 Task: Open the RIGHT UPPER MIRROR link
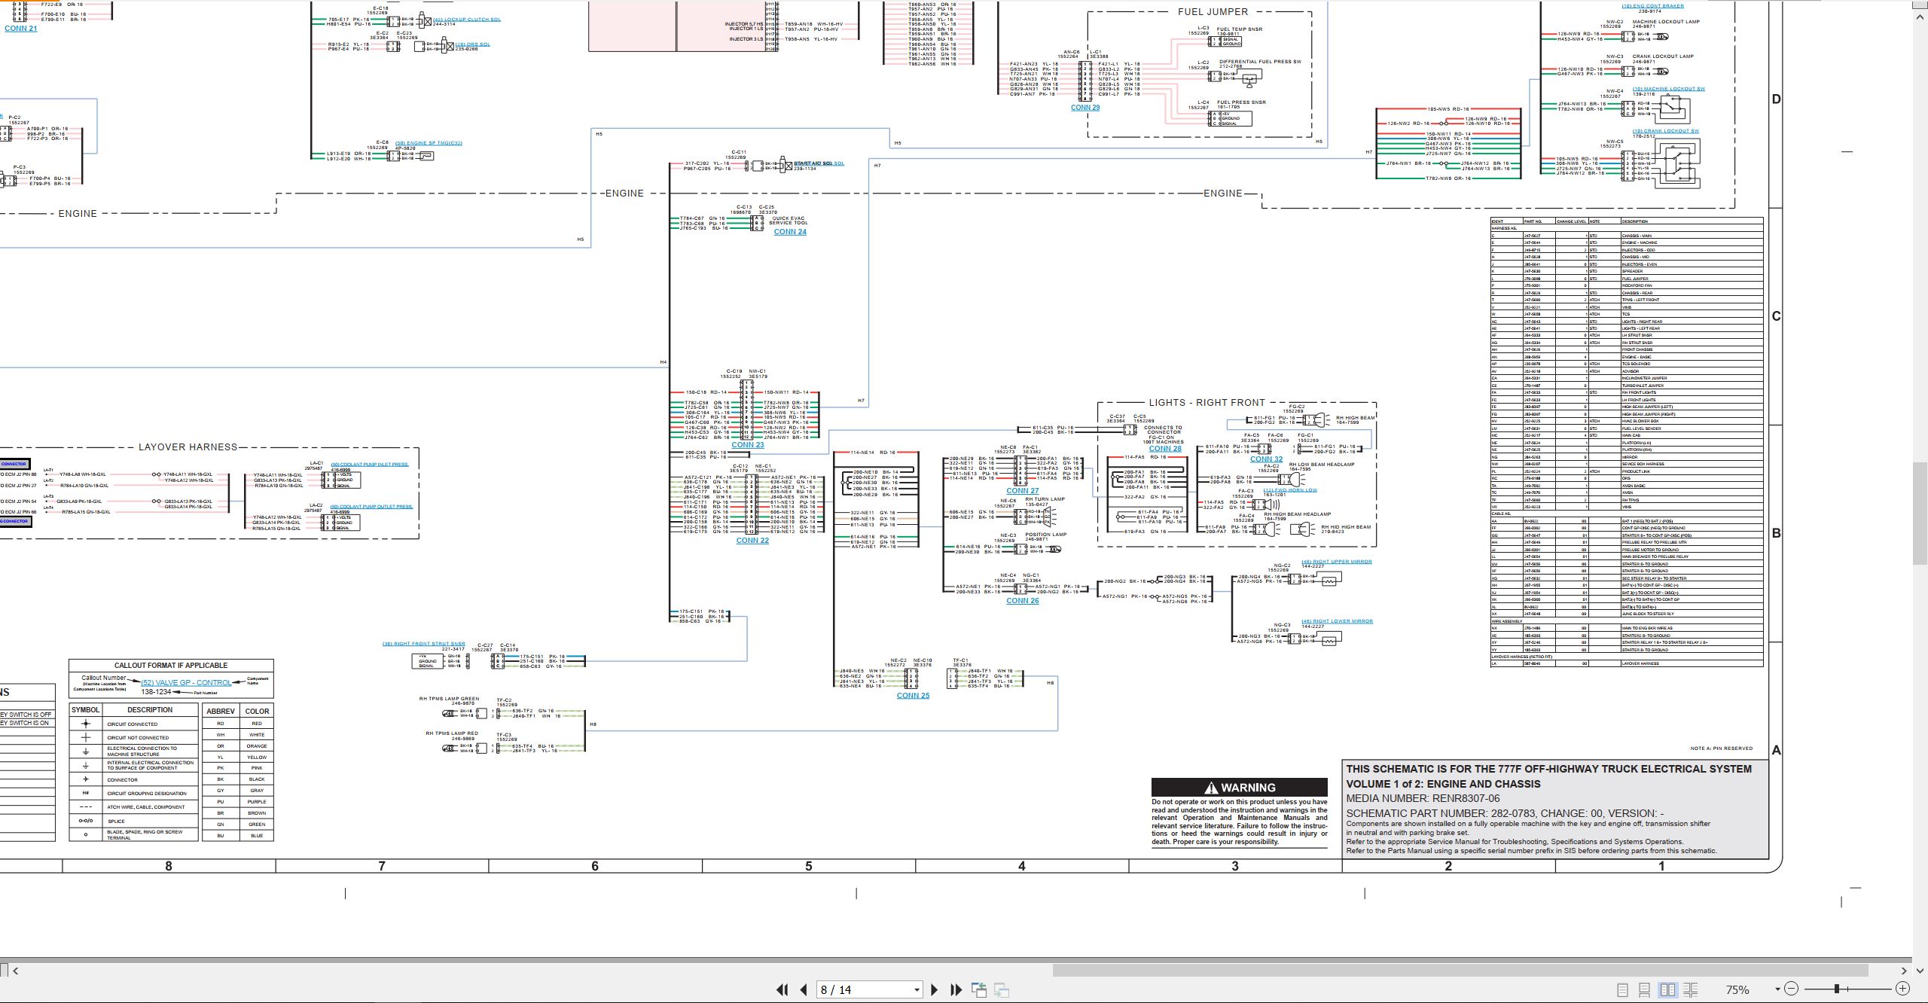click(1337, 562)
